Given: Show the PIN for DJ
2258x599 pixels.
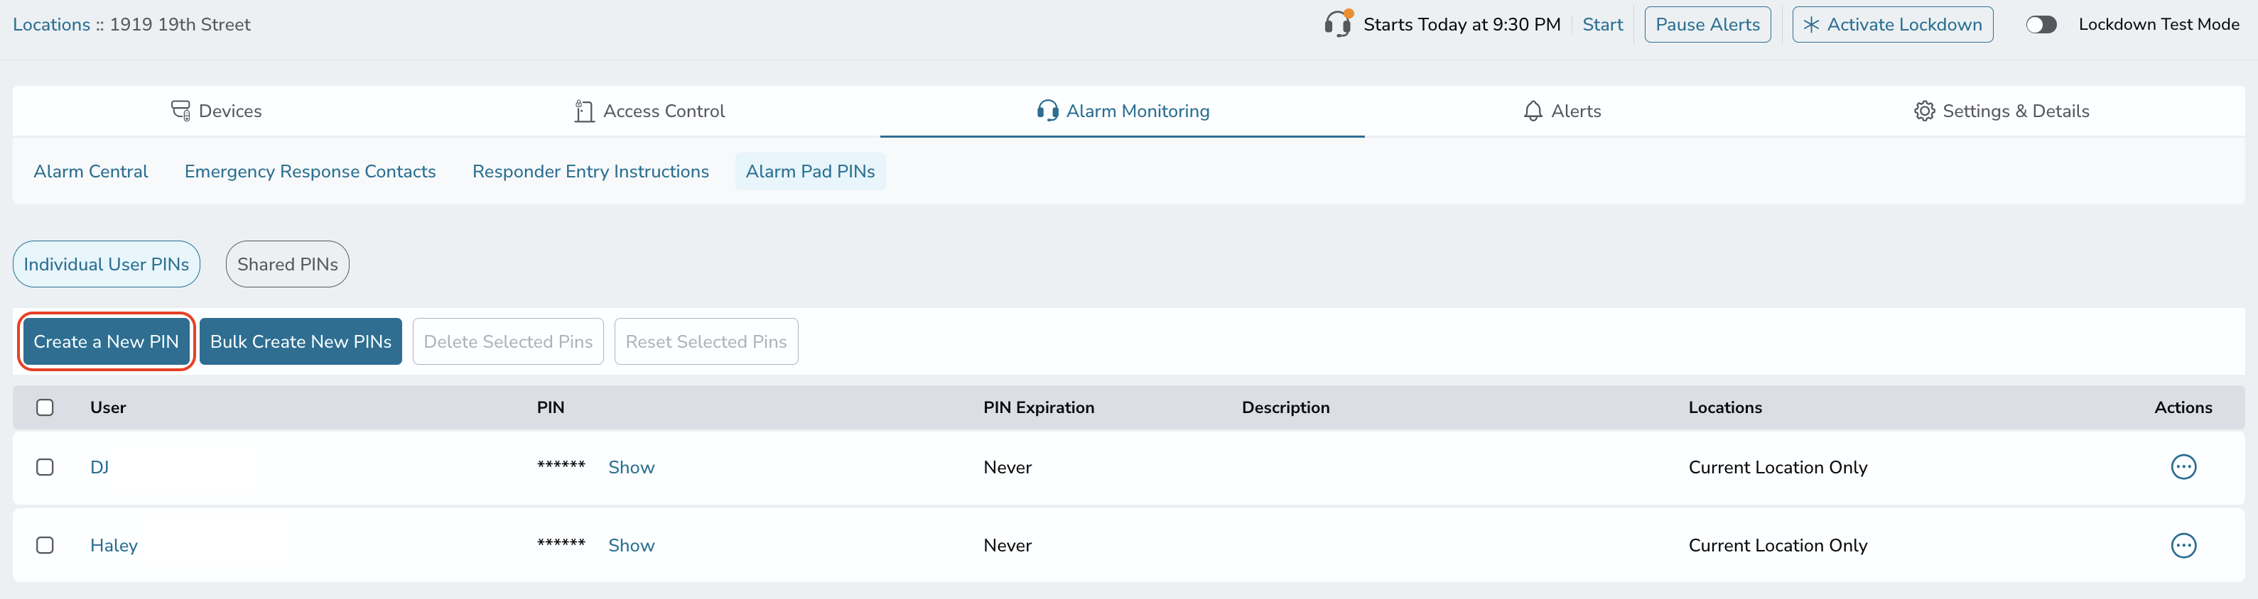Looking at the screenshot, I should 631,468.
